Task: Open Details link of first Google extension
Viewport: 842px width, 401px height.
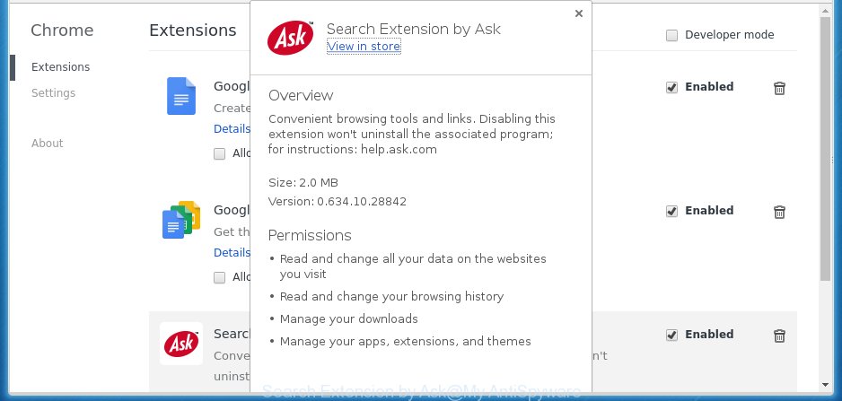Action: (x=232, y=129)
